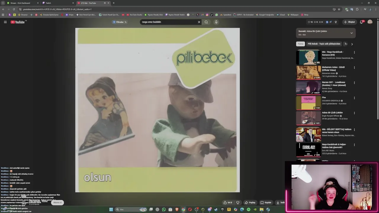
Task: Click the YouTube address bar URL
Action: tap(57, 9)
